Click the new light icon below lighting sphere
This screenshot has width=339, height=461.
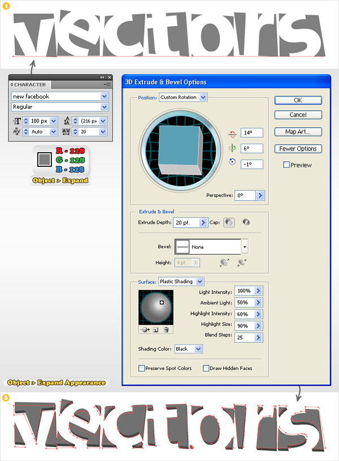click(155, 329)
